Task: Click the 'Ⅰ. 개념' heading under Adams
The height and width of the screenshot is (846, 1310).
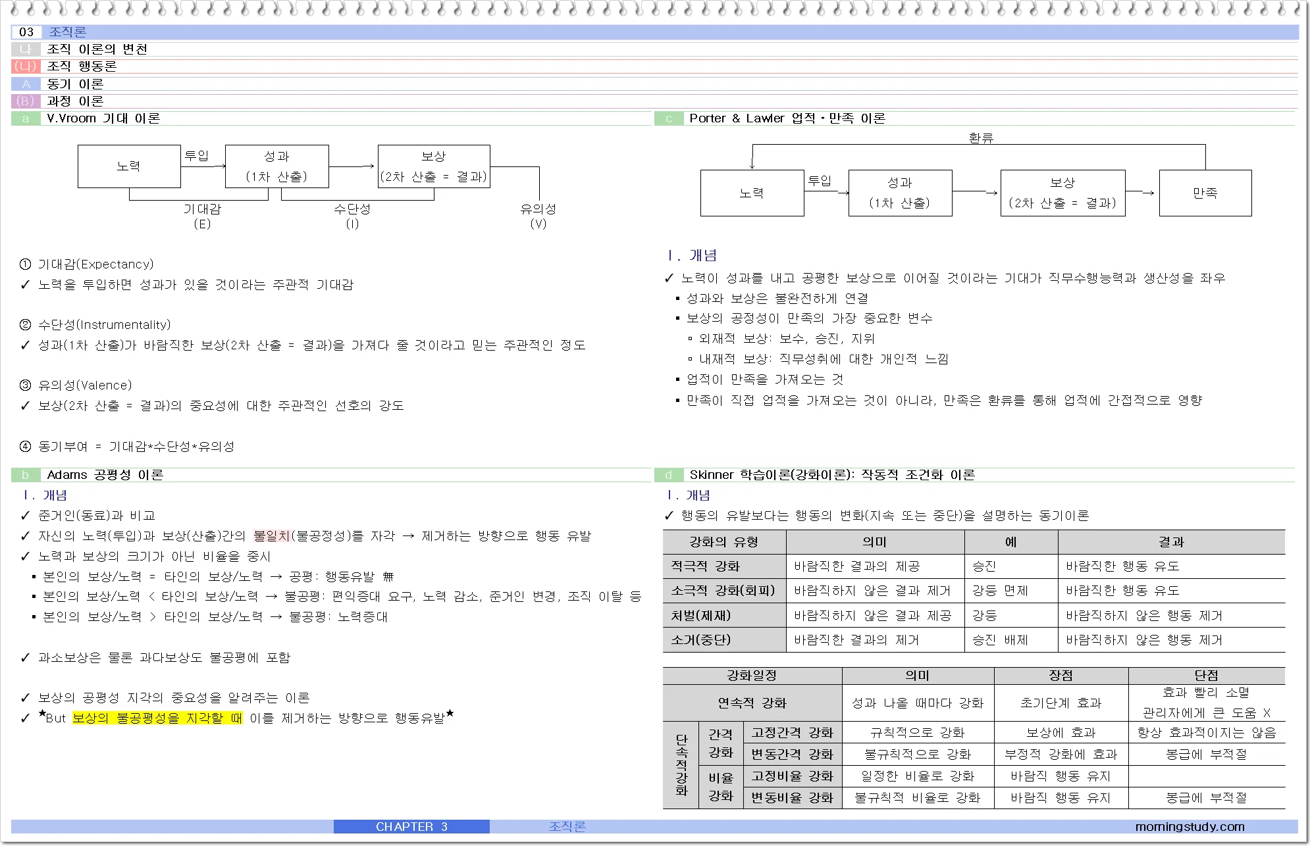Action: click(x=45, y=495)
